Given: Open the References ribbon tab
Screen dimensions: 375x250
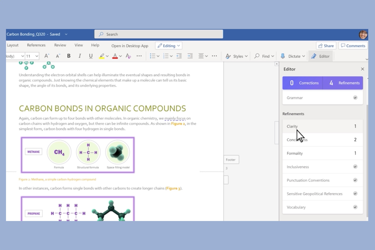Looking at the screenshot, I should pyautogui.click(x=36, y=45).
